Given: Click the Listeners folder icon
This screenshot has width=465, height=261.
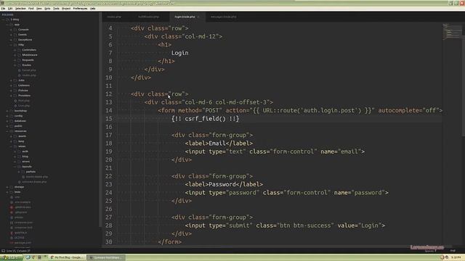Looking at the screenshot, I should (15, 86).
